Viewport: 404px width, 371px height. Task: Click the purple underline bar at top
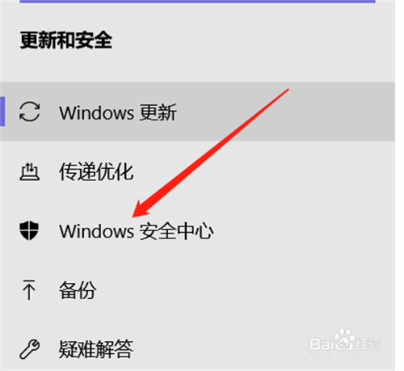coord(197,2)
